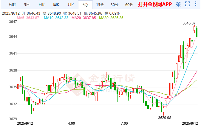This screenshot has height=125, width=201.
Task: Click the 7:00 time axis label
Action: pyautogui.click(x=124, y=123)
